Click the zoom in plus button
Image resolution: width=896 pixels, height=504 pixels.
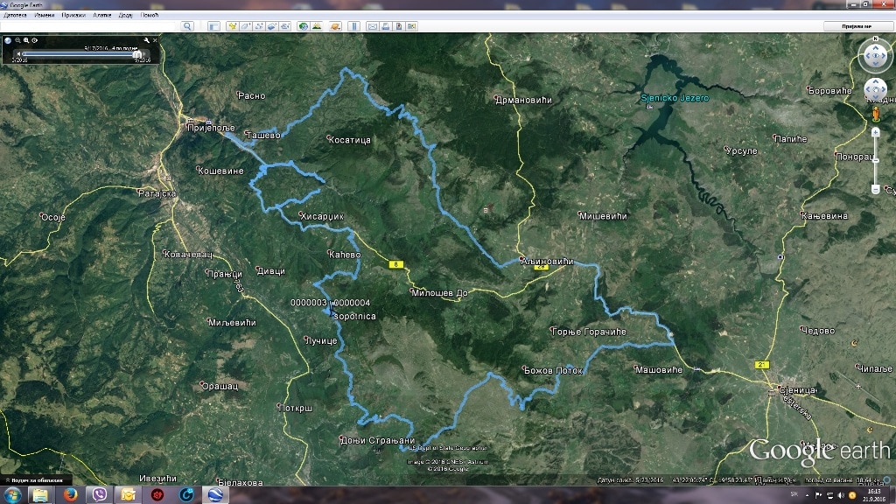point(875,133)
